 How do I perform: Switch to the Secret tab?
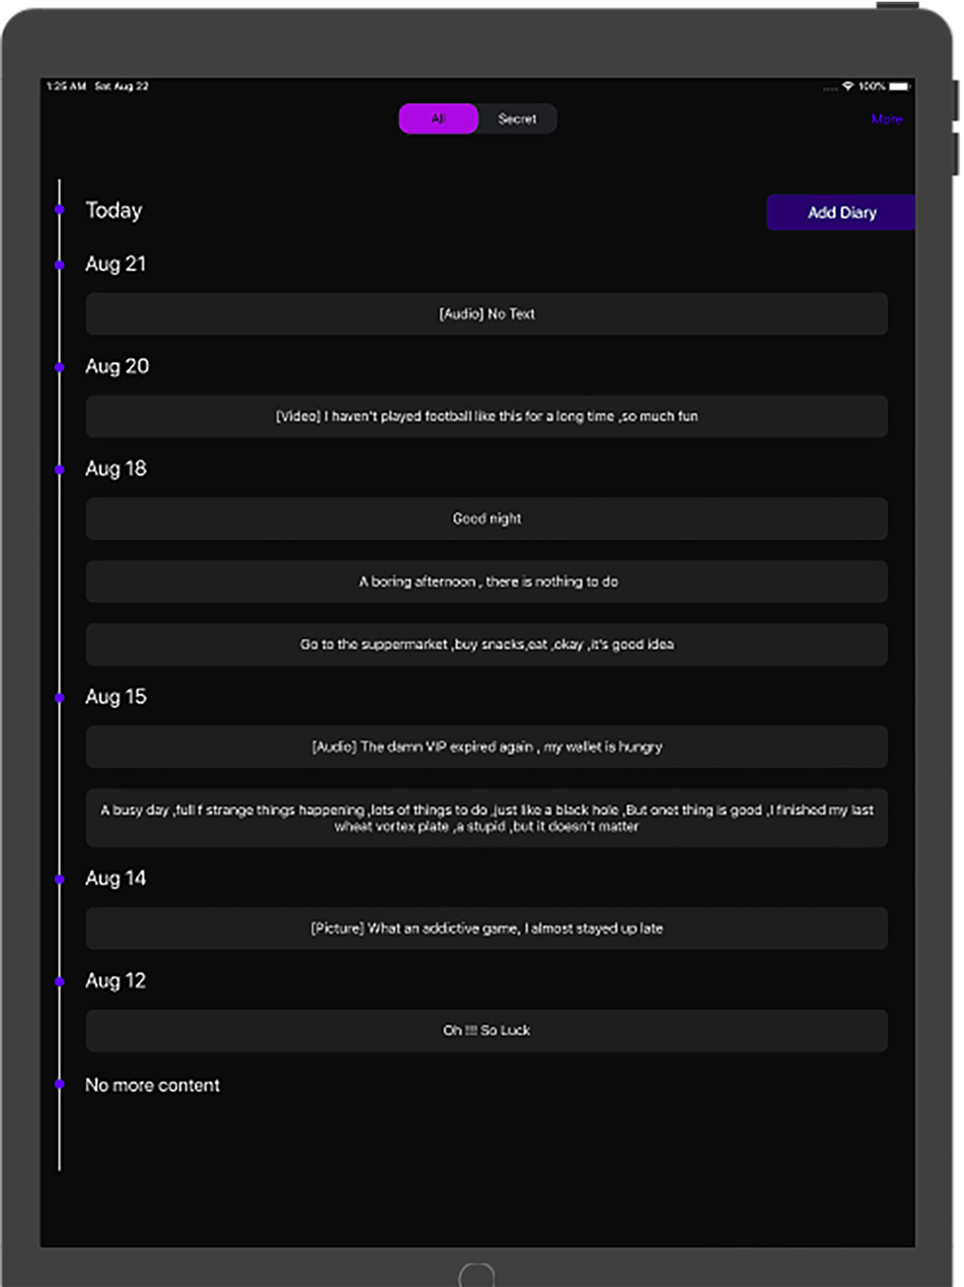coord(518,119)
